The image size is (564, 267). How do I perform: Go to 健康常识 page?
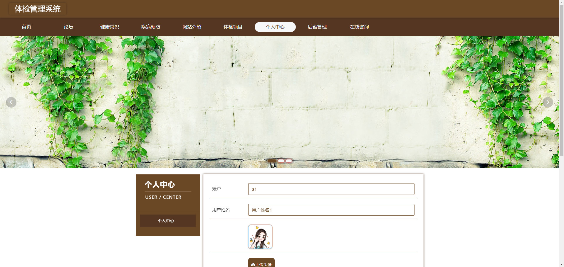point(110,27)
